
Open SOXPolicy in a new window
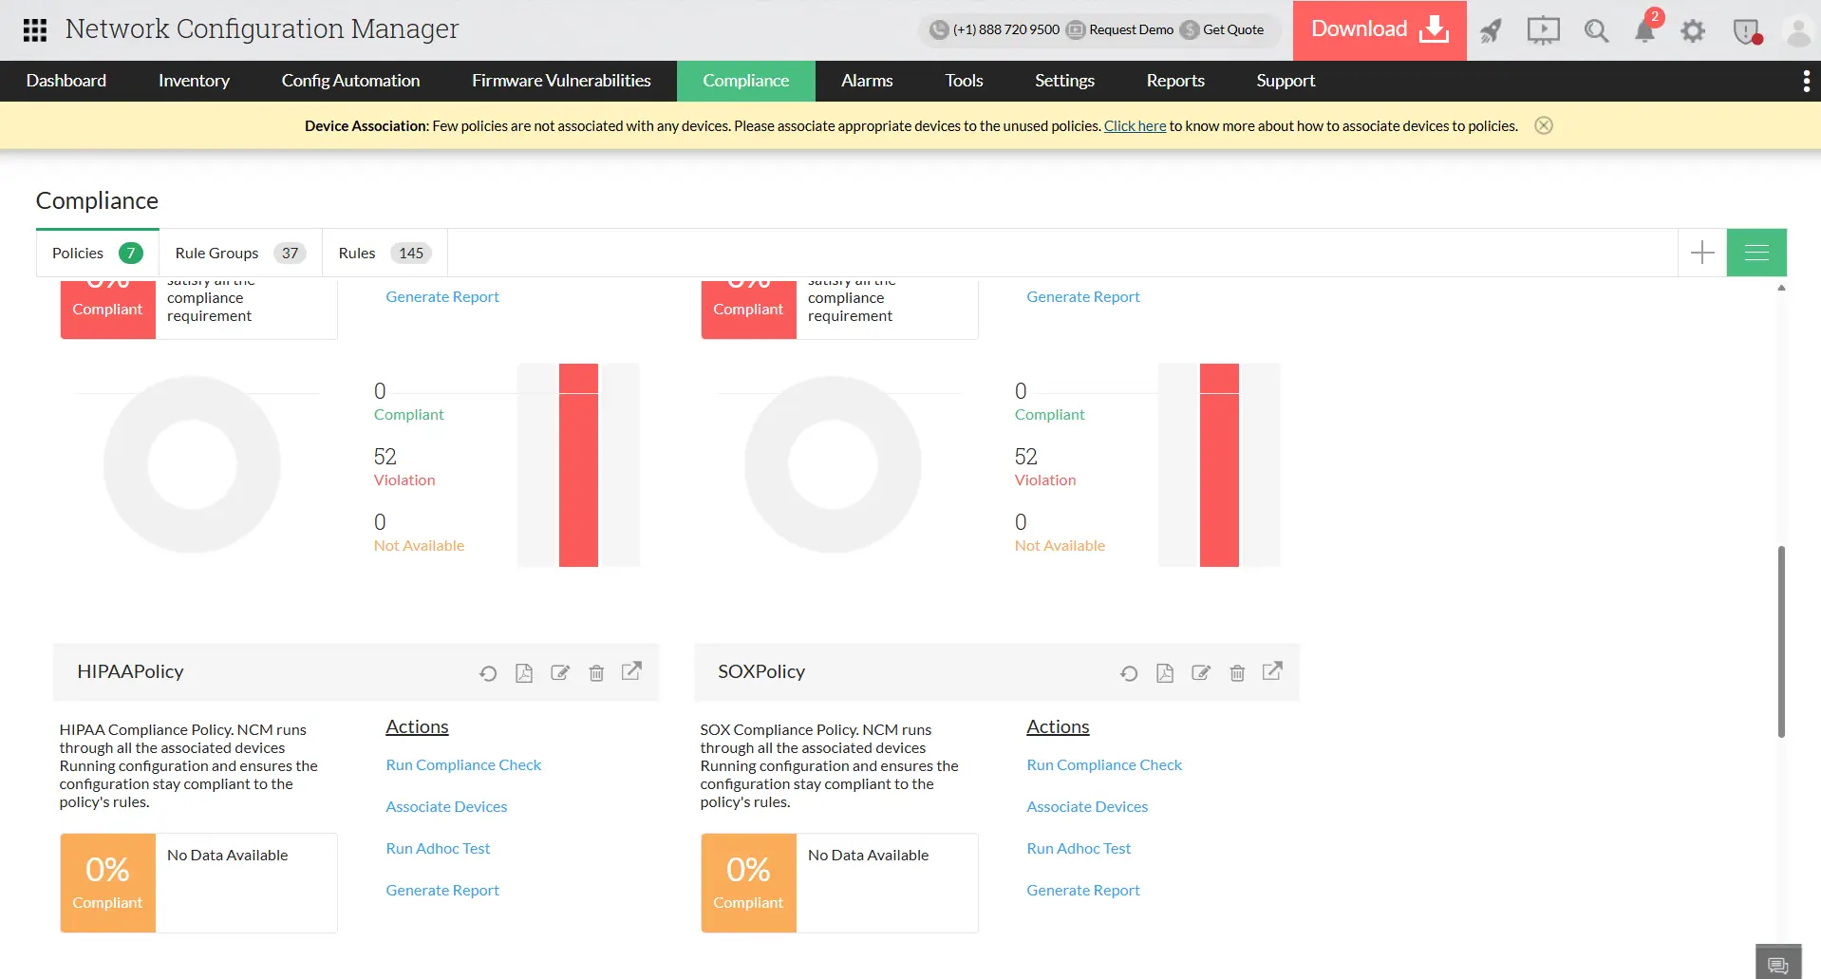(x=1272, y=671)
